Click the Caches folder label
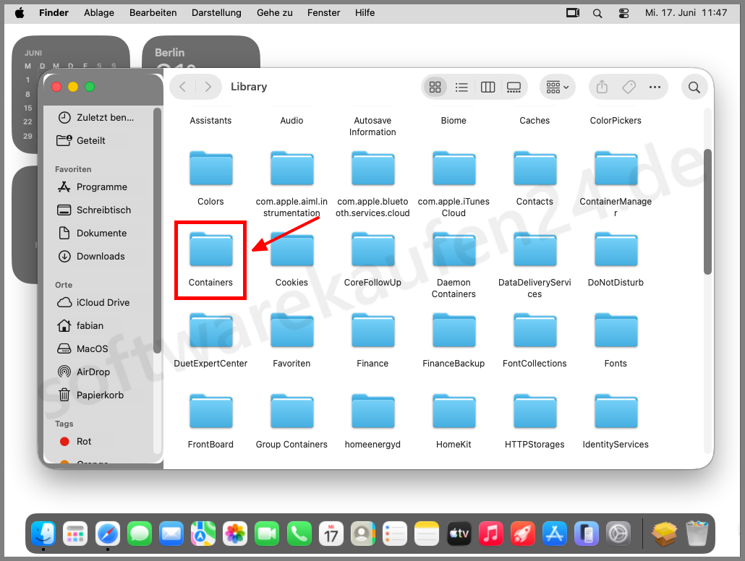 pyautogui.click(x=535, y=121)
